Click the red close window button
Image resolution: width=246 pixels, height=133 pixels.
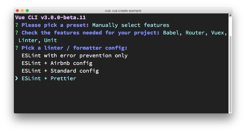tap(17, 11)
